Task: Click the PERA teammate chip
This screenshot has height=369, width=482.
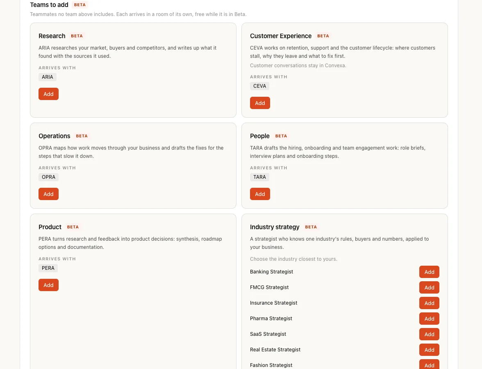Action: 48,268
